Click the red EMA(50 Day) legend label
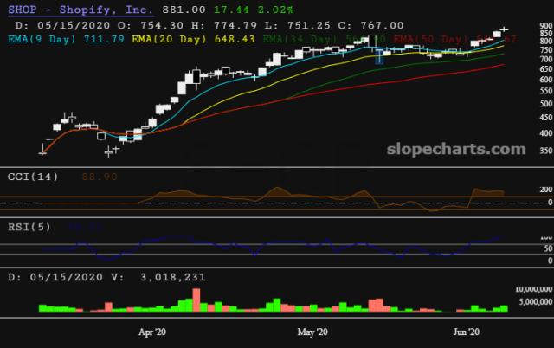The width and height of the screenshot is (554, 348). point(431,40)
